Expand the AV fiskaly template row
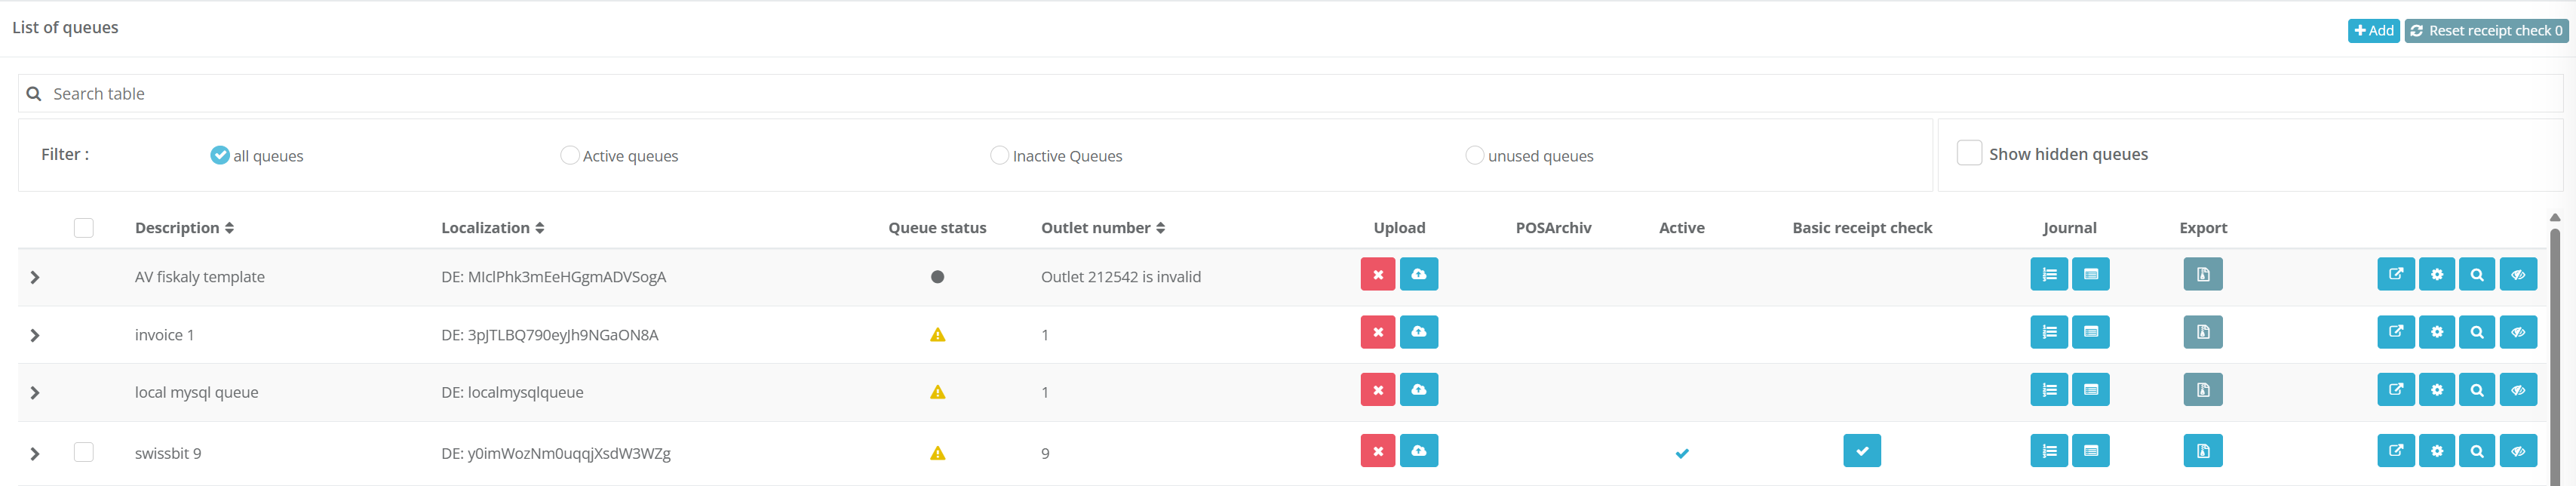This screenshot has width=2576, height=486. pos(35,277)
